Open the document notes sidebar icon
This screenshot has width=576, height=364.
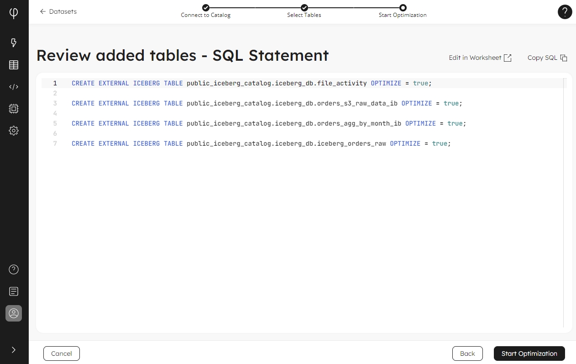pos(14,291)
